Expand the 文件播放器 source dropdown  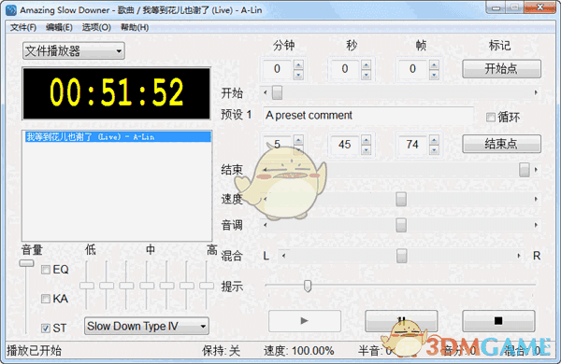click(x=74, y=50)
